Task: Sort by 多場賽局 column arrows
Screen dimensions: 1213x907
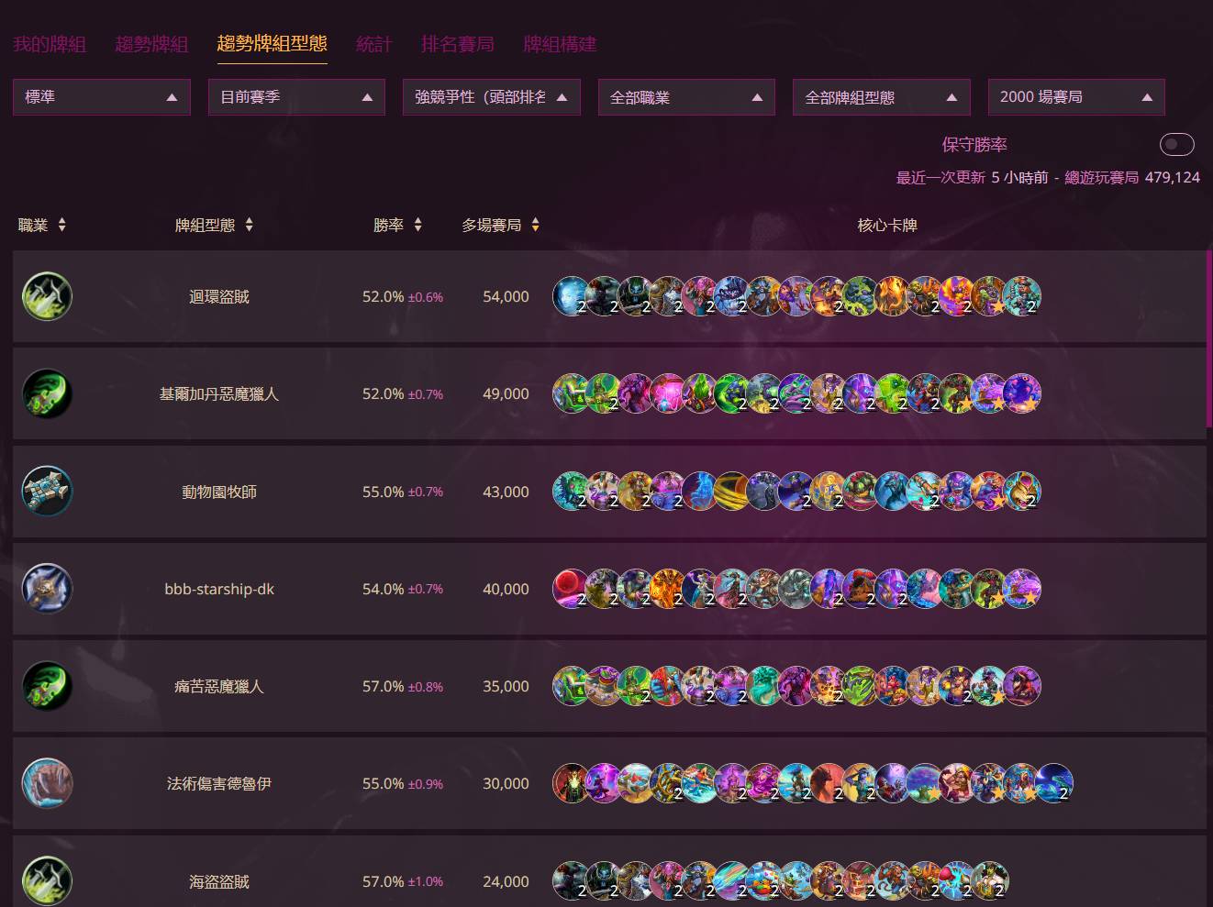Action: [535, 225]
